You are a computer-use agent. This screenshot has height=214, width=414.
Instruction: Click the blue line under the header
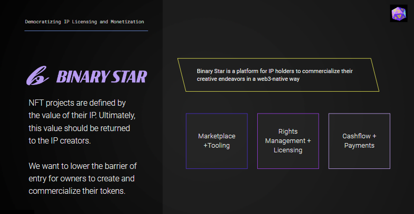[86, 31]
